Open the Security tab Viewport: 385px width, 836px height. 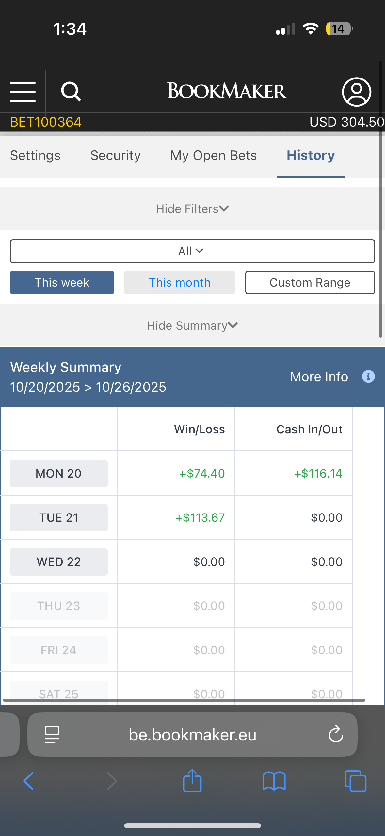[x=116, y=156]
